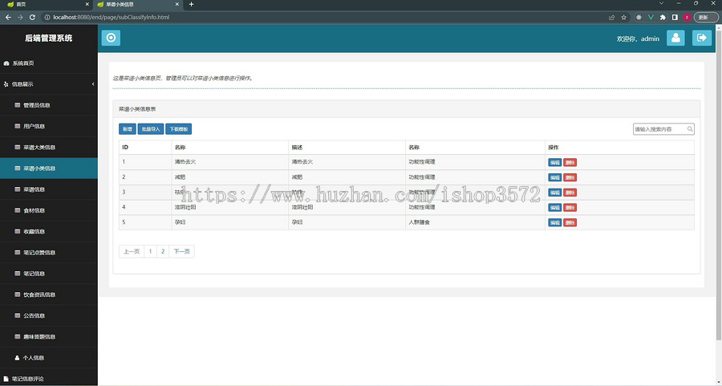Go forward with the browser forward arrow

(x=20, y=17)
